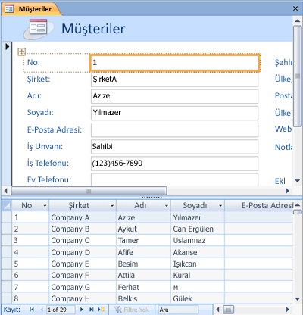303x315 pixels.
Task: Click the Company B cell
Action: 83,229
